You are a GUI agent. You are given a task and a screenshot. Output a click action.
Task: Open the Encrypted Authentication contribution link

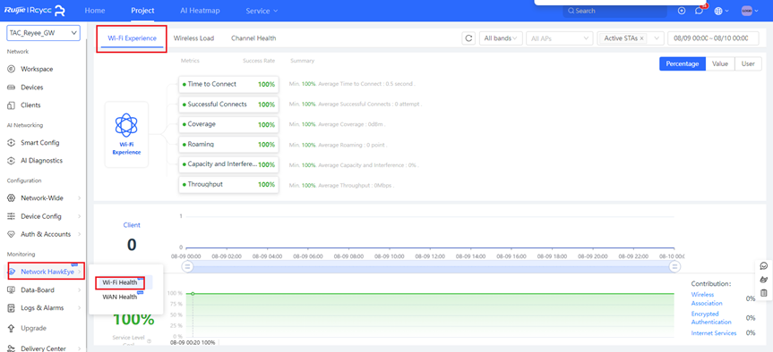click(x=711, y=318)
